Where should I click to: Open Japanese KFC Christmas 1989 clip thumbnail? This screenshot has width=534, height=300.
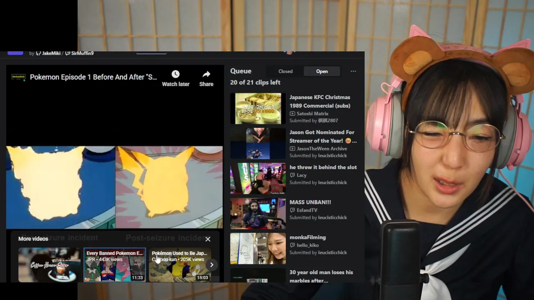coord(258,109)
